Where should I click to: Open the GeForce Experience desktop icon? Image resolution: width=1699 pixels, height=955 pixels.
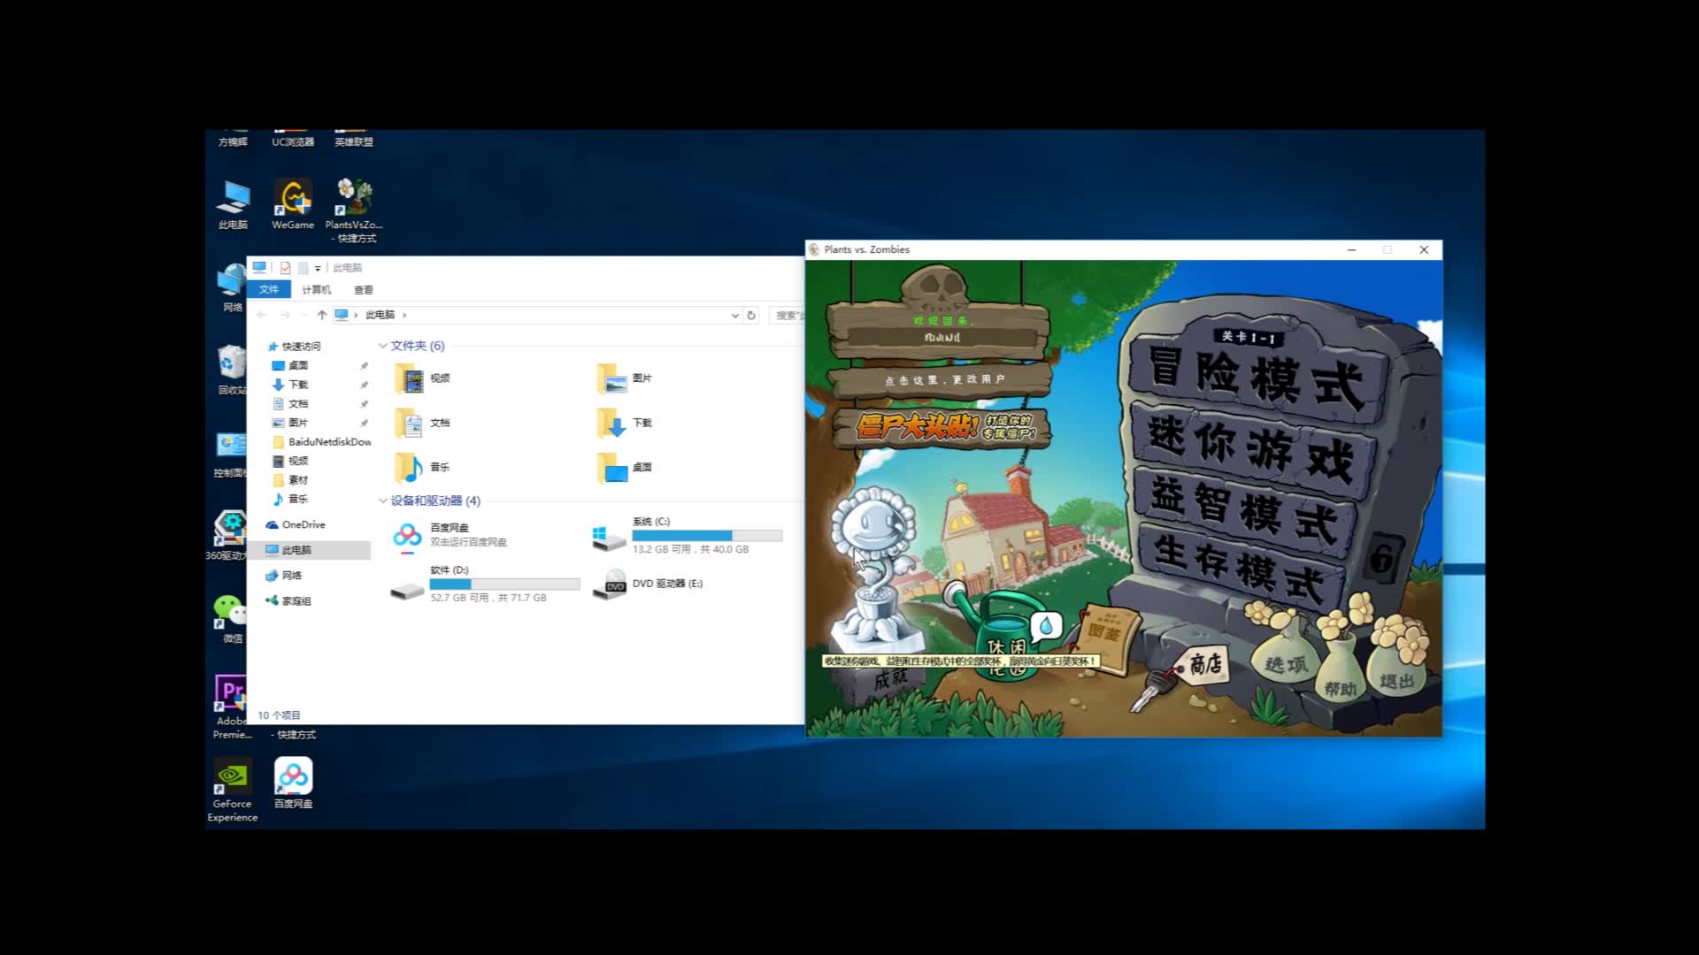coord(232,790)
